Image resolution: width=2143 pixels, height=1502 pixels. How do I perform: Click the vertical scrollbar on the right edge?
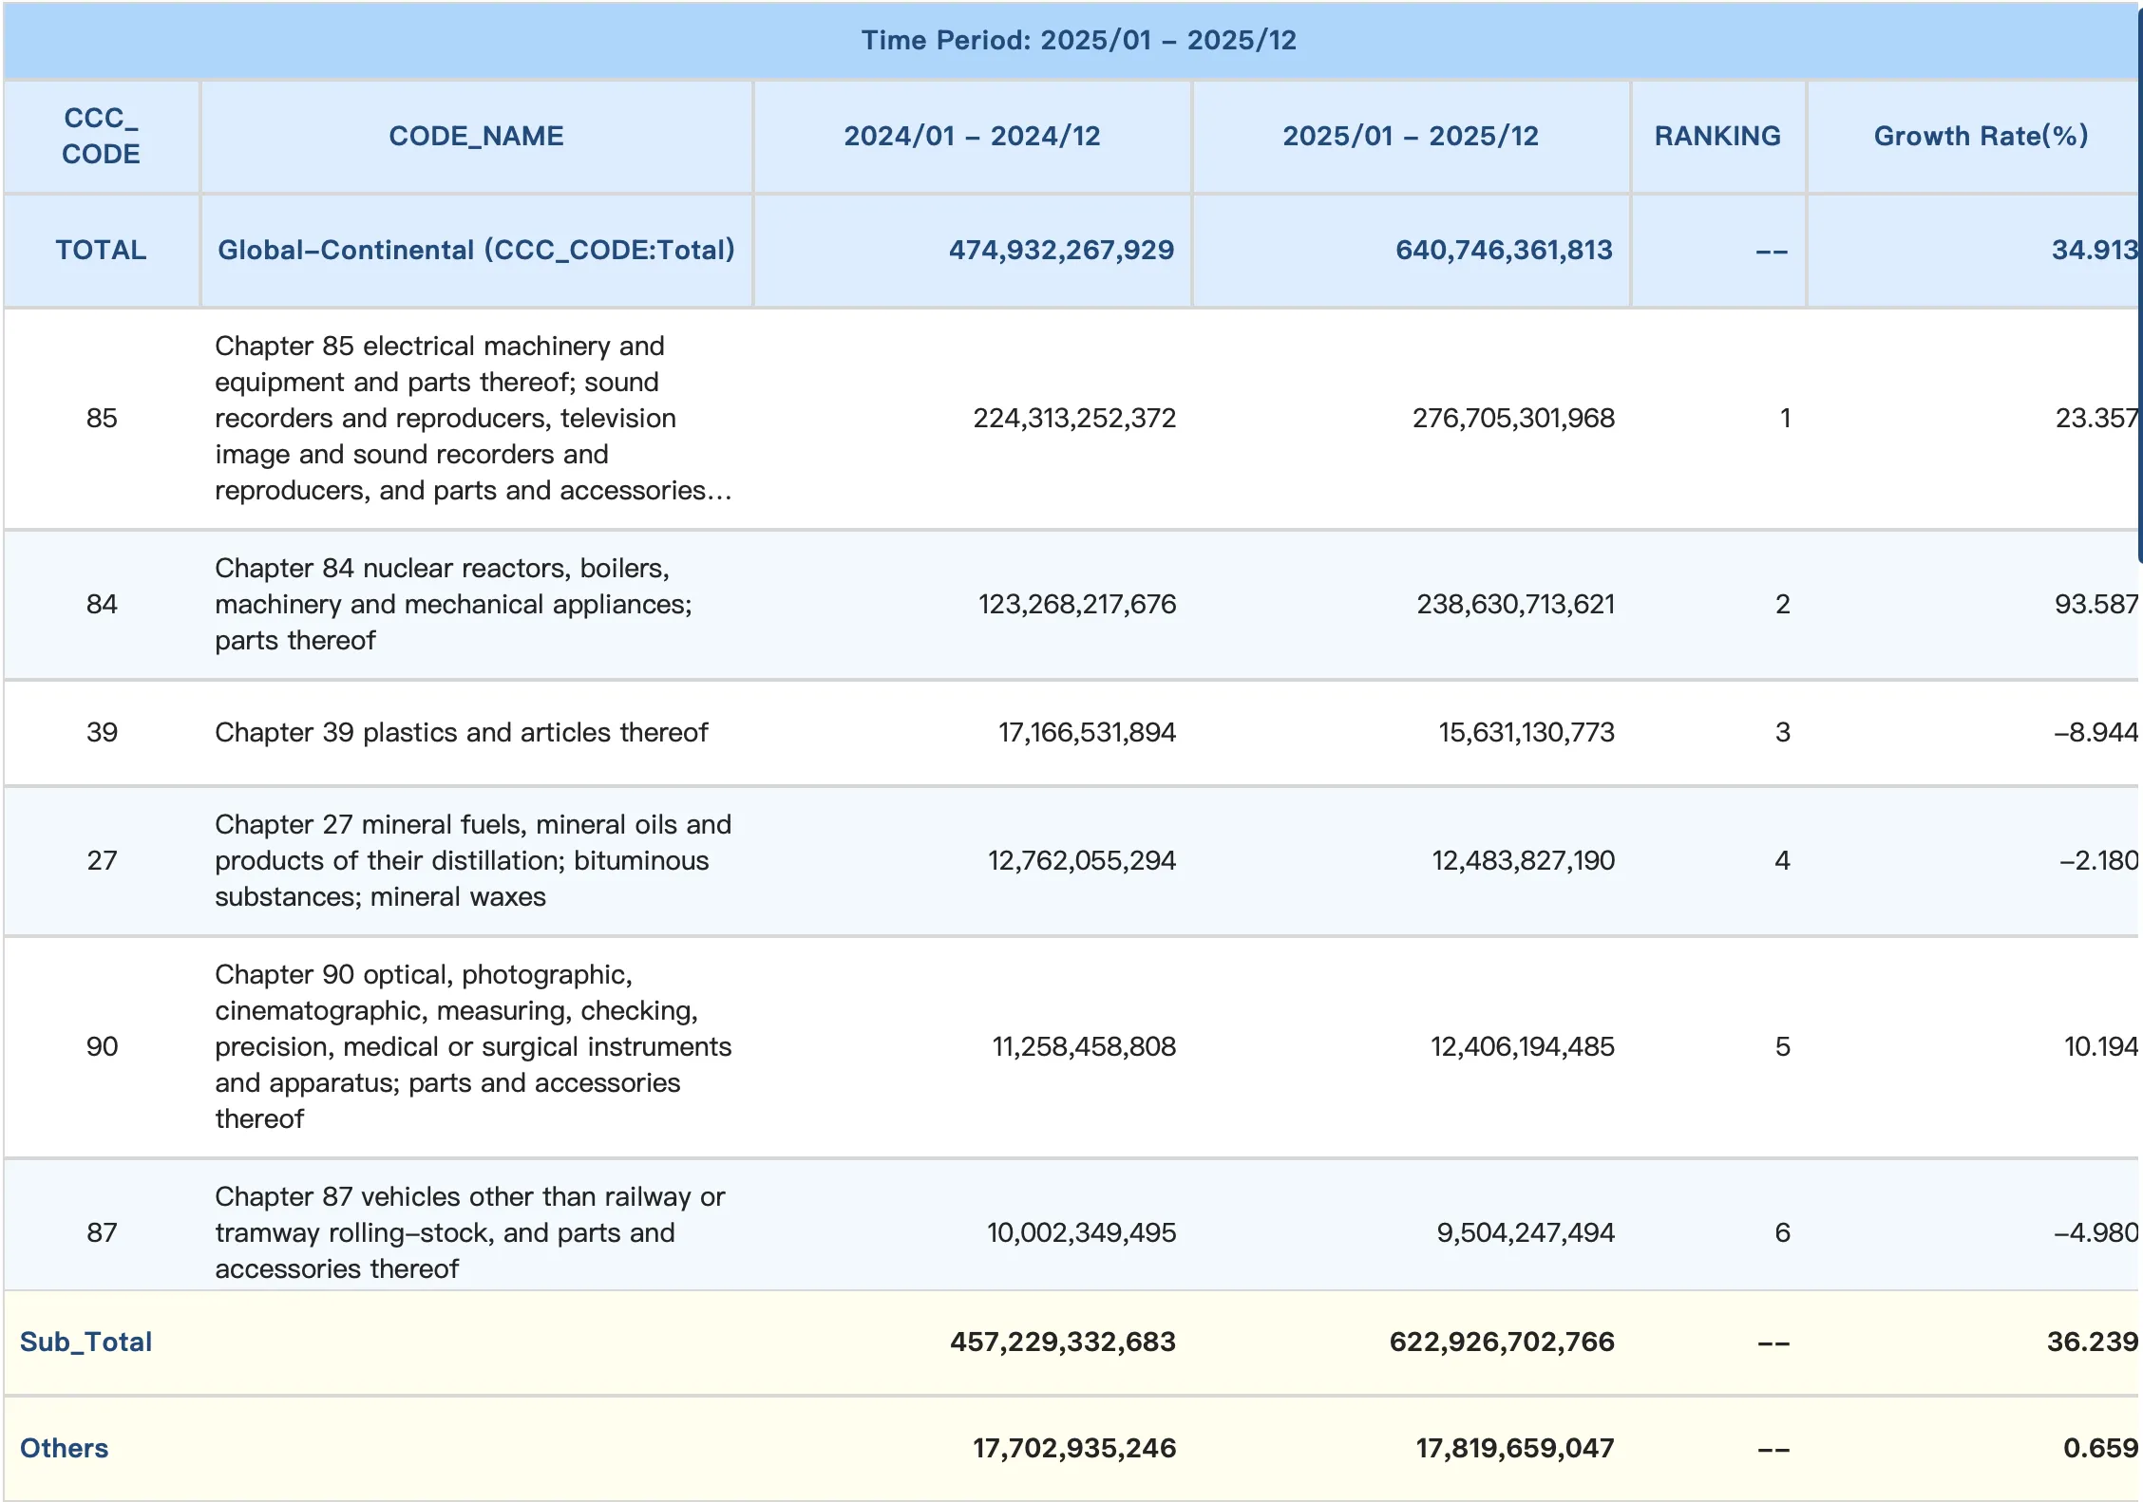(x=2140, y=285)
